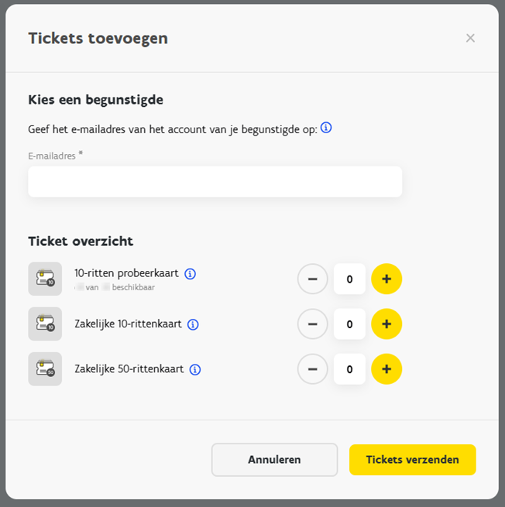The height and width of the screenshot is (507, 505).
Task: Click info icon next to Zakelijke 10-rittenkaart
Action: [x=194, y=324]
